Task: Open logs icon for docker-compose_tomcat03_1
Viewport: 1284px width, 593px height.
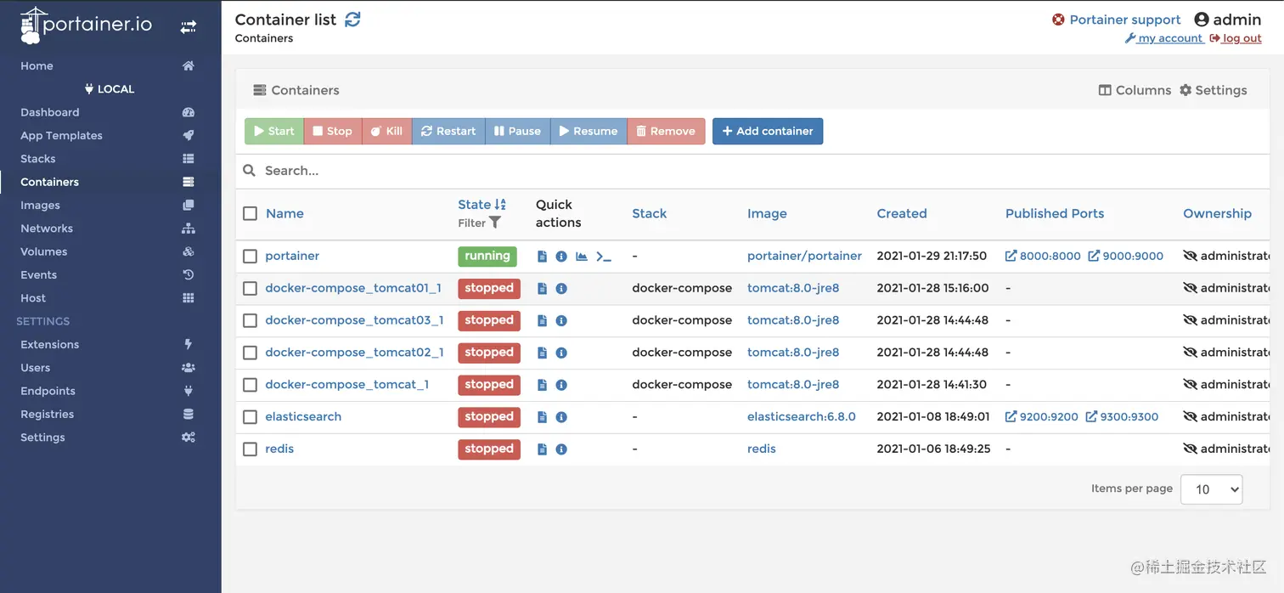Action: tap(543, 320)
